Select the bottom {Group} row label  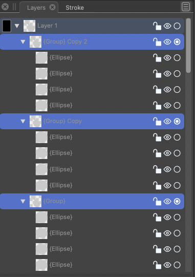coord(54,201)
